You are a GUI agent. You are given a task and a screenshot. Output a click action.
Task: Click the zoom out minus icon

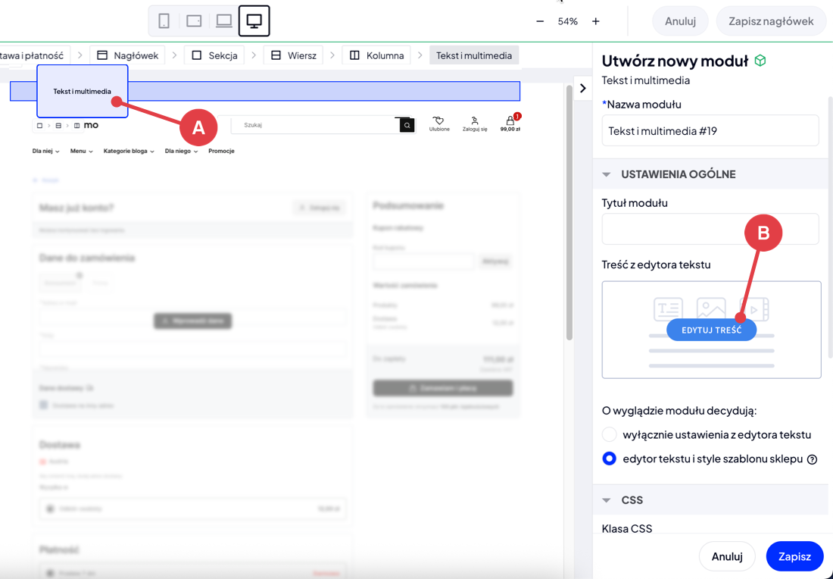pos(540,21)
